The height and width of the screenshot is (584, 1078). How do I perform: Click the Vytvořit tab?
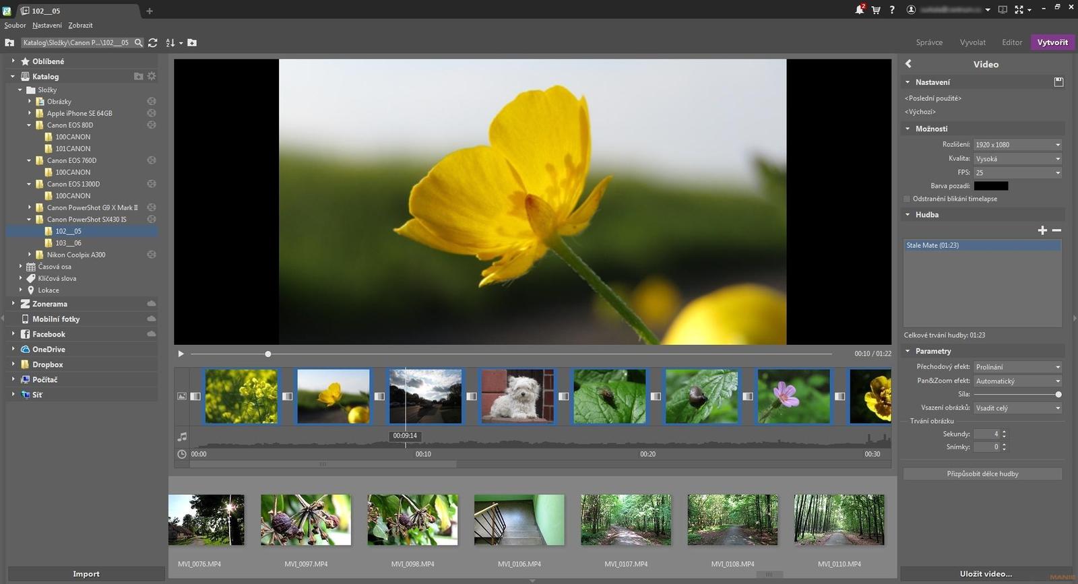[1052, 42]
